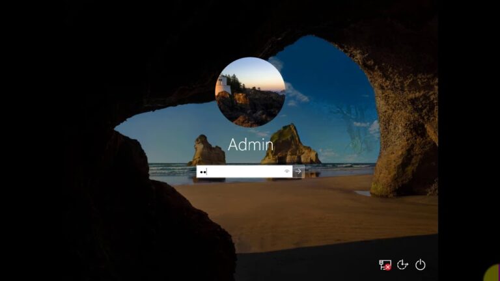
Task: Expand accessibility options from dotted clock icon
Action: 403,264
